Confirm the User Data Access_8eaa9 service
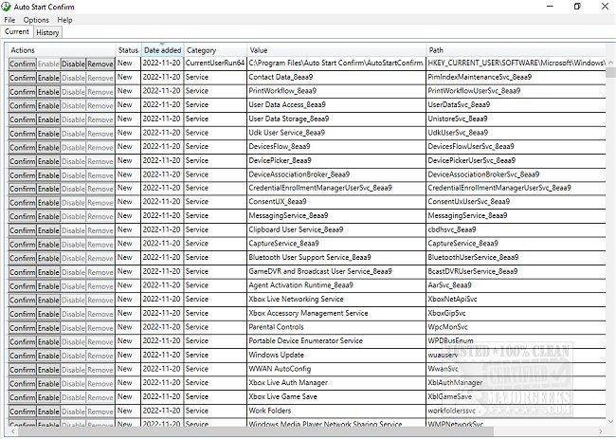Screen dimensions: 616x439 pyautogui.click(x=23, y=106)
